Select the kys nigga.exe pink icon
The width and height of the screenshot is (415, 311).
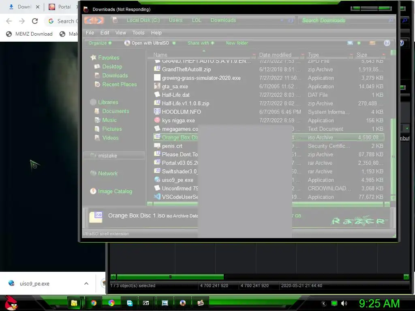157,120
